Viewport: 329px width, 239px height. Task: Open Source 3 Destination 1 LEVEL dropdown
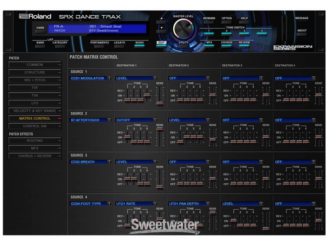(136, 162)
